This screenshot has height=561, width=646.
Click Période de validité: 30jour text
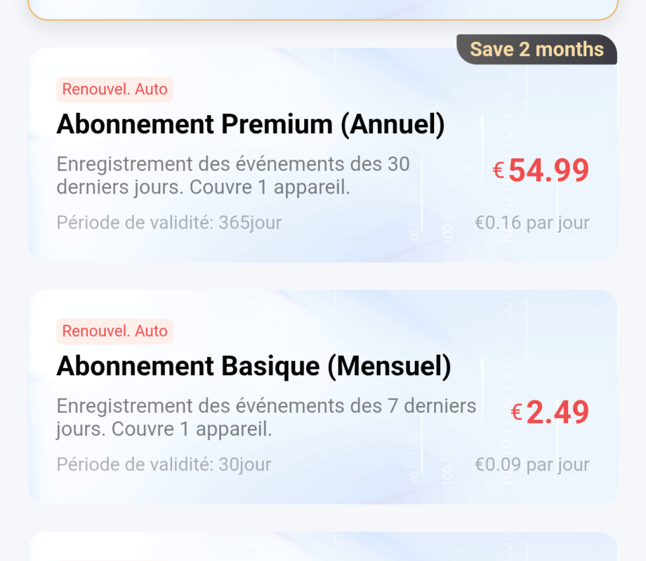(x=164, y=464)
